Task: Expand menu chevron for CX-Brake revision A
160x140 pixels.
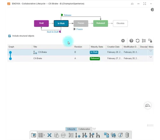Action: [x=151, y=57]
